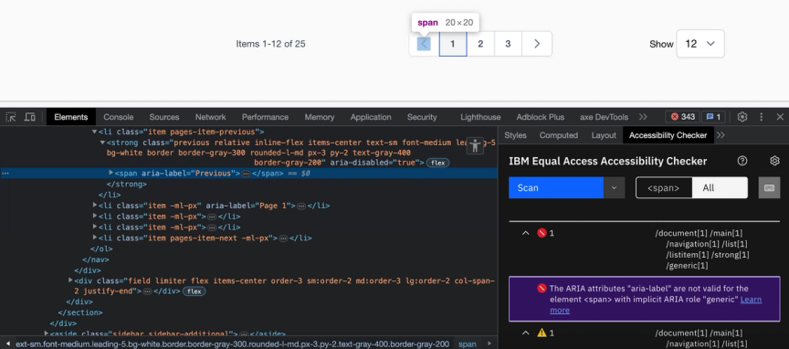Open the Adblock Plus tab
Screen dimensions: 789x349
(540, 117)
